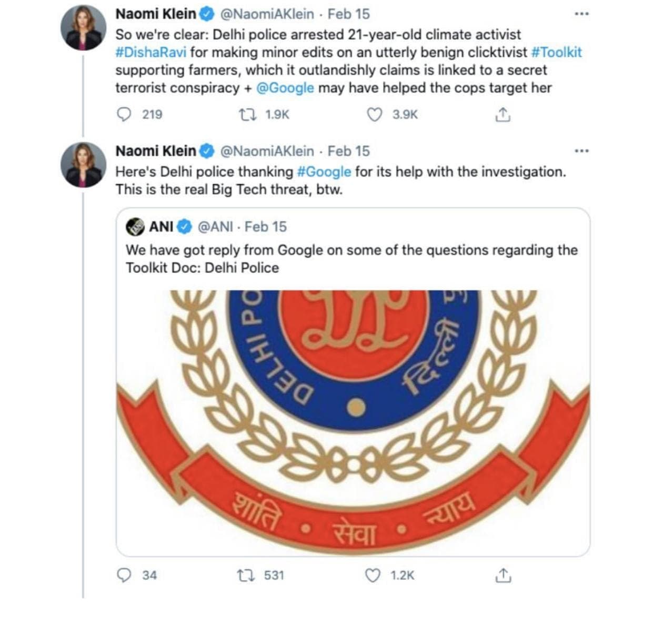The height and width of the screenshot is (625, 653).
Task: Retweet the Disha Ravi arrest tweet
Action: [246, 115]
